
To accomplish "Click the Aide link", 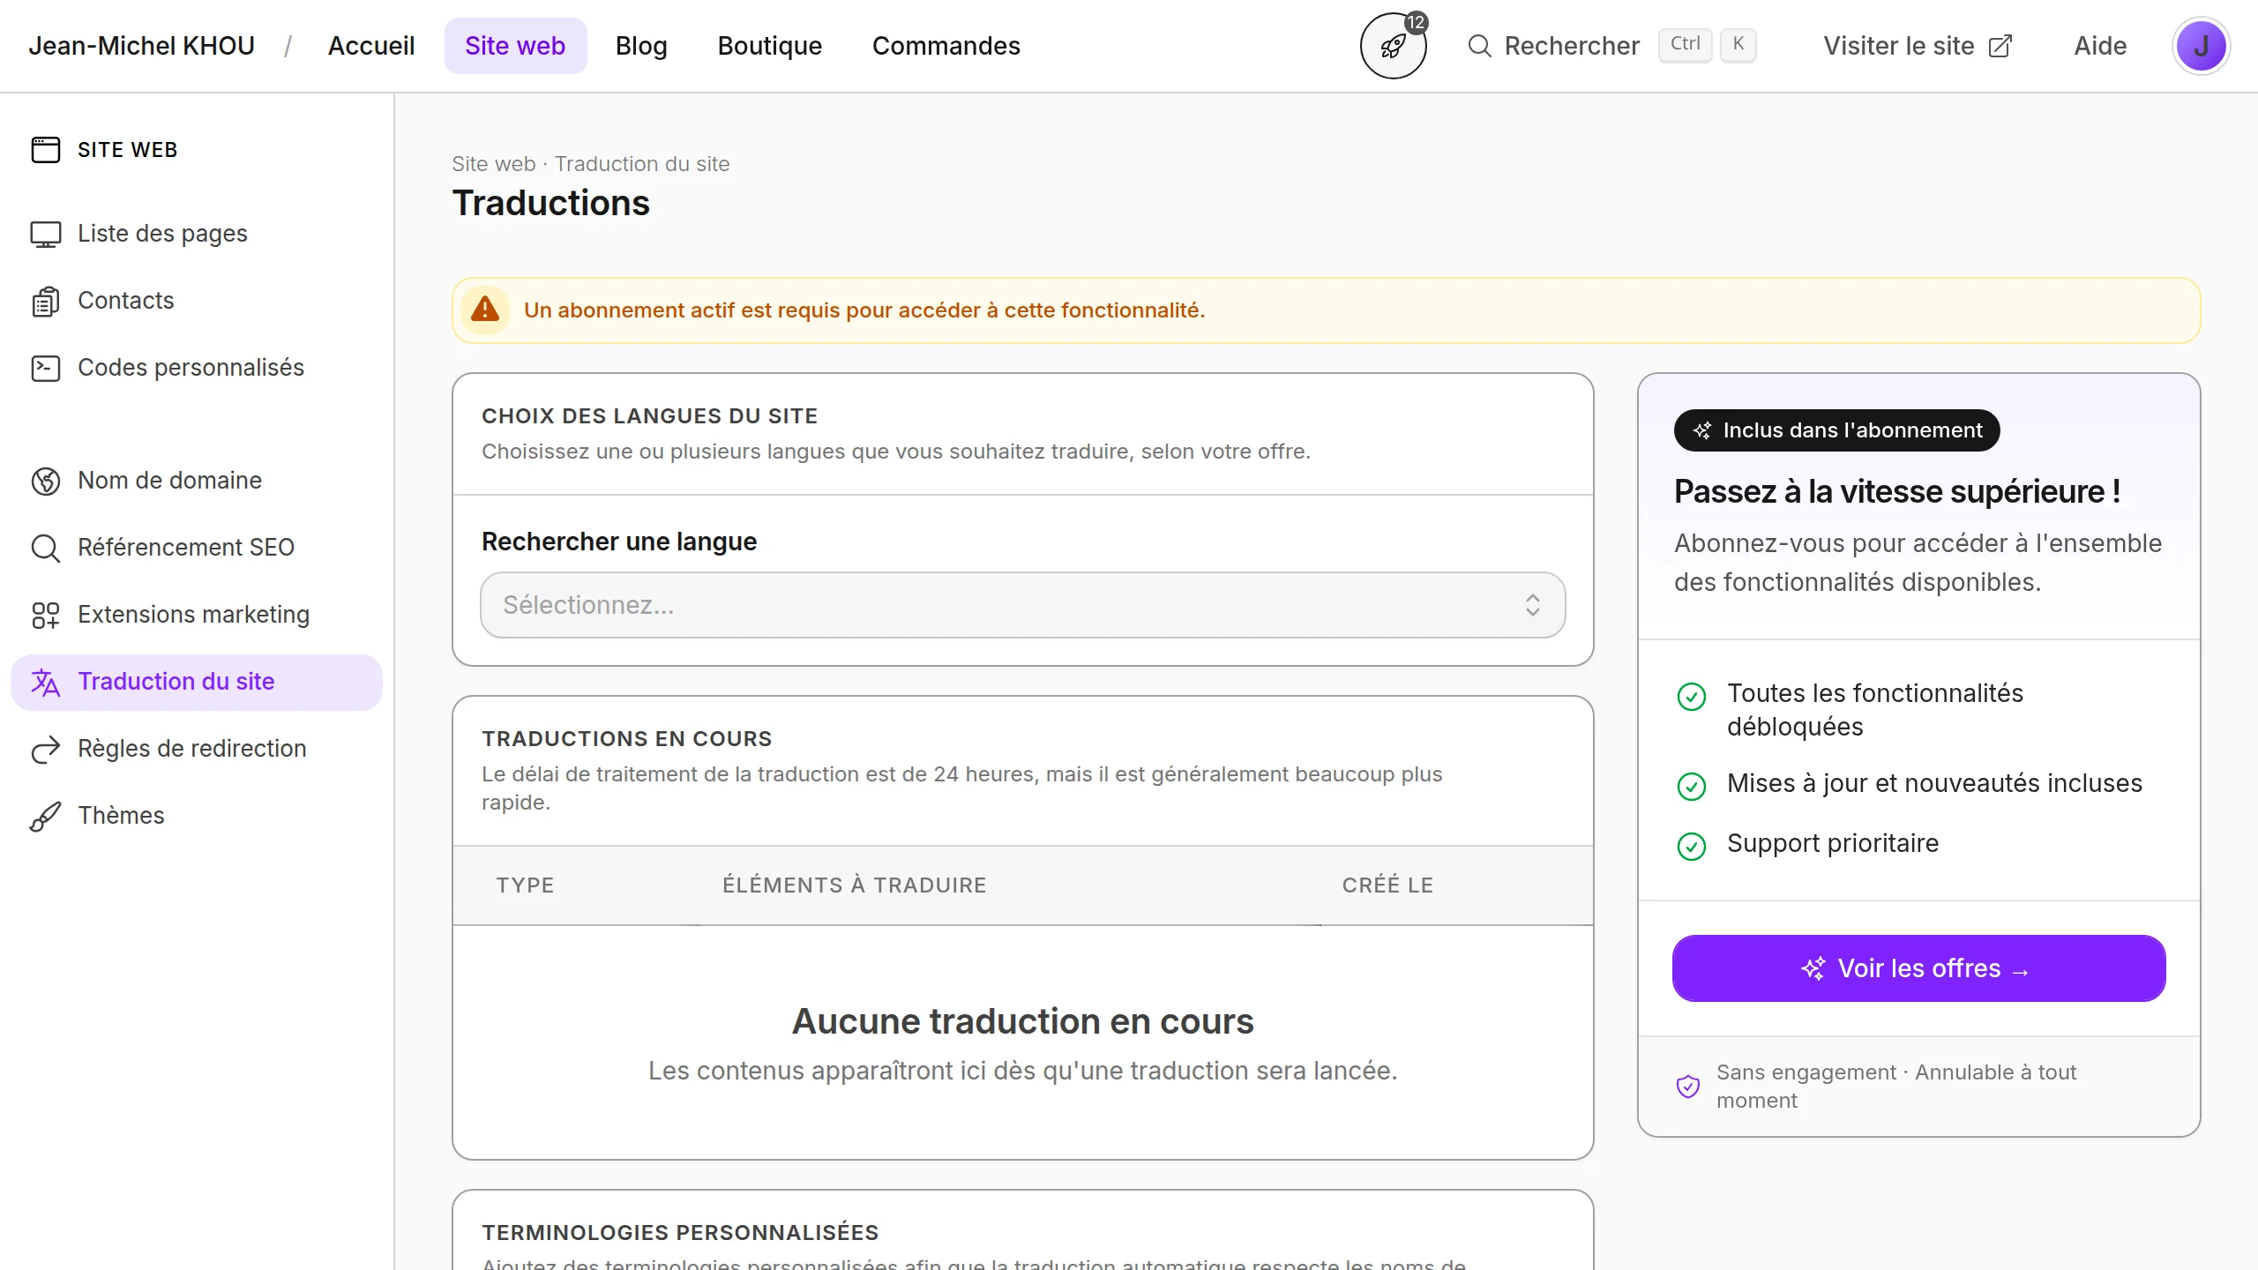I will click(x=2099, y=46).
